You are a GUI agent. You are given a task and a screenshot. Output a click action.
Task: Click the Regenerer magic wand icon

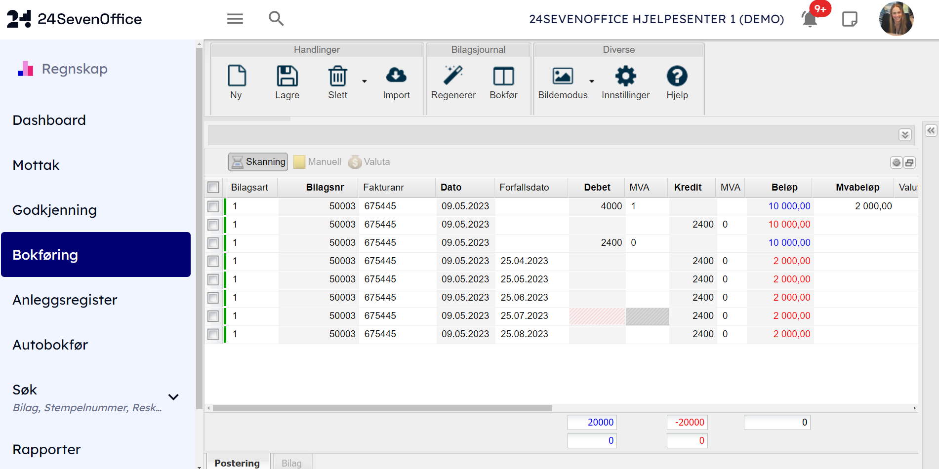click(x=453, y=77)
